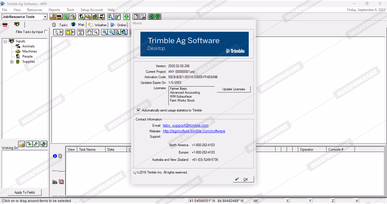387x204 pixels.
Task: Click the add field grid toolbar icon
Action: click(66, 17)
